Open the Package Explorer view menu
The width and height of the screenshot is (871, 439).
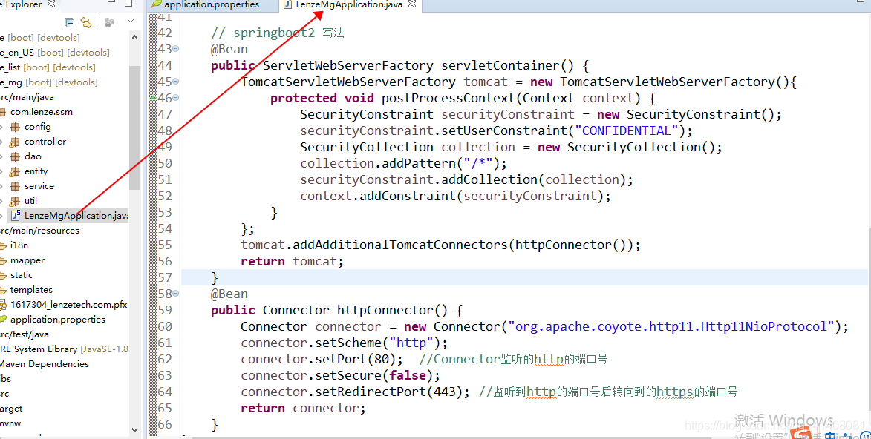[132, 20]
